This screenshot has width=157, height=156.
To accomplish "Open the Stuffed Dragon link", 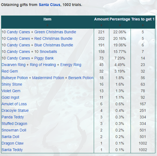I will 14,124.
